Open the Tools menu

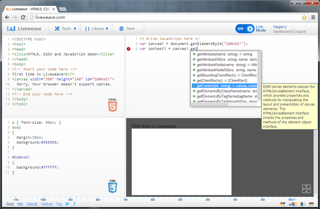pos(65,29)
